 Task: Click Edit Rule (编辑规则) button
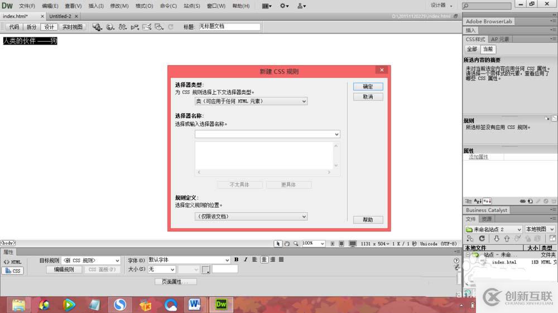coord(64,270)
